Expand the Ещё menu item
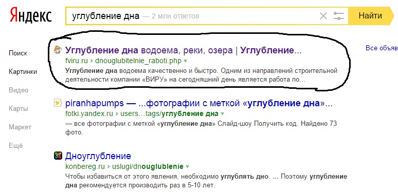The height and width of the screenshot is (192, 398). 15,146
